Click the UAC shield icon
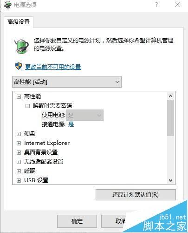The image size is (188, 233). pos(19,66)
